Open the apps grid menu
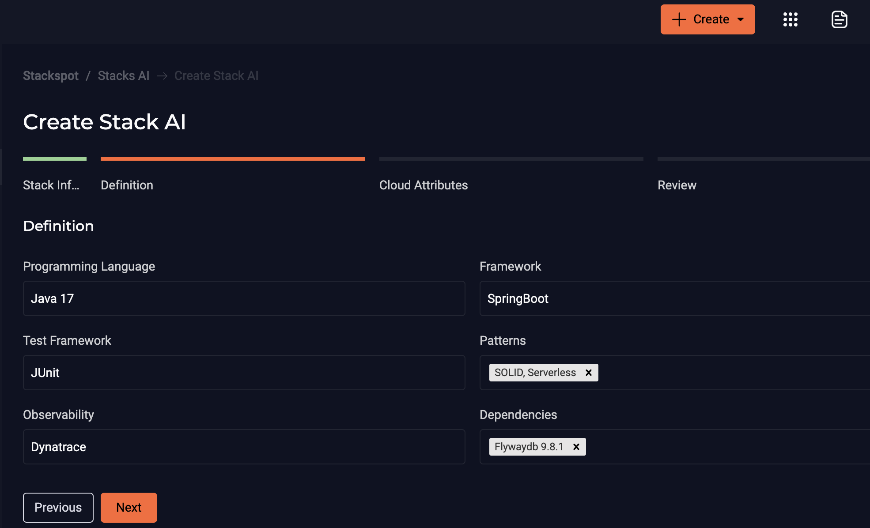 point(790,19)
